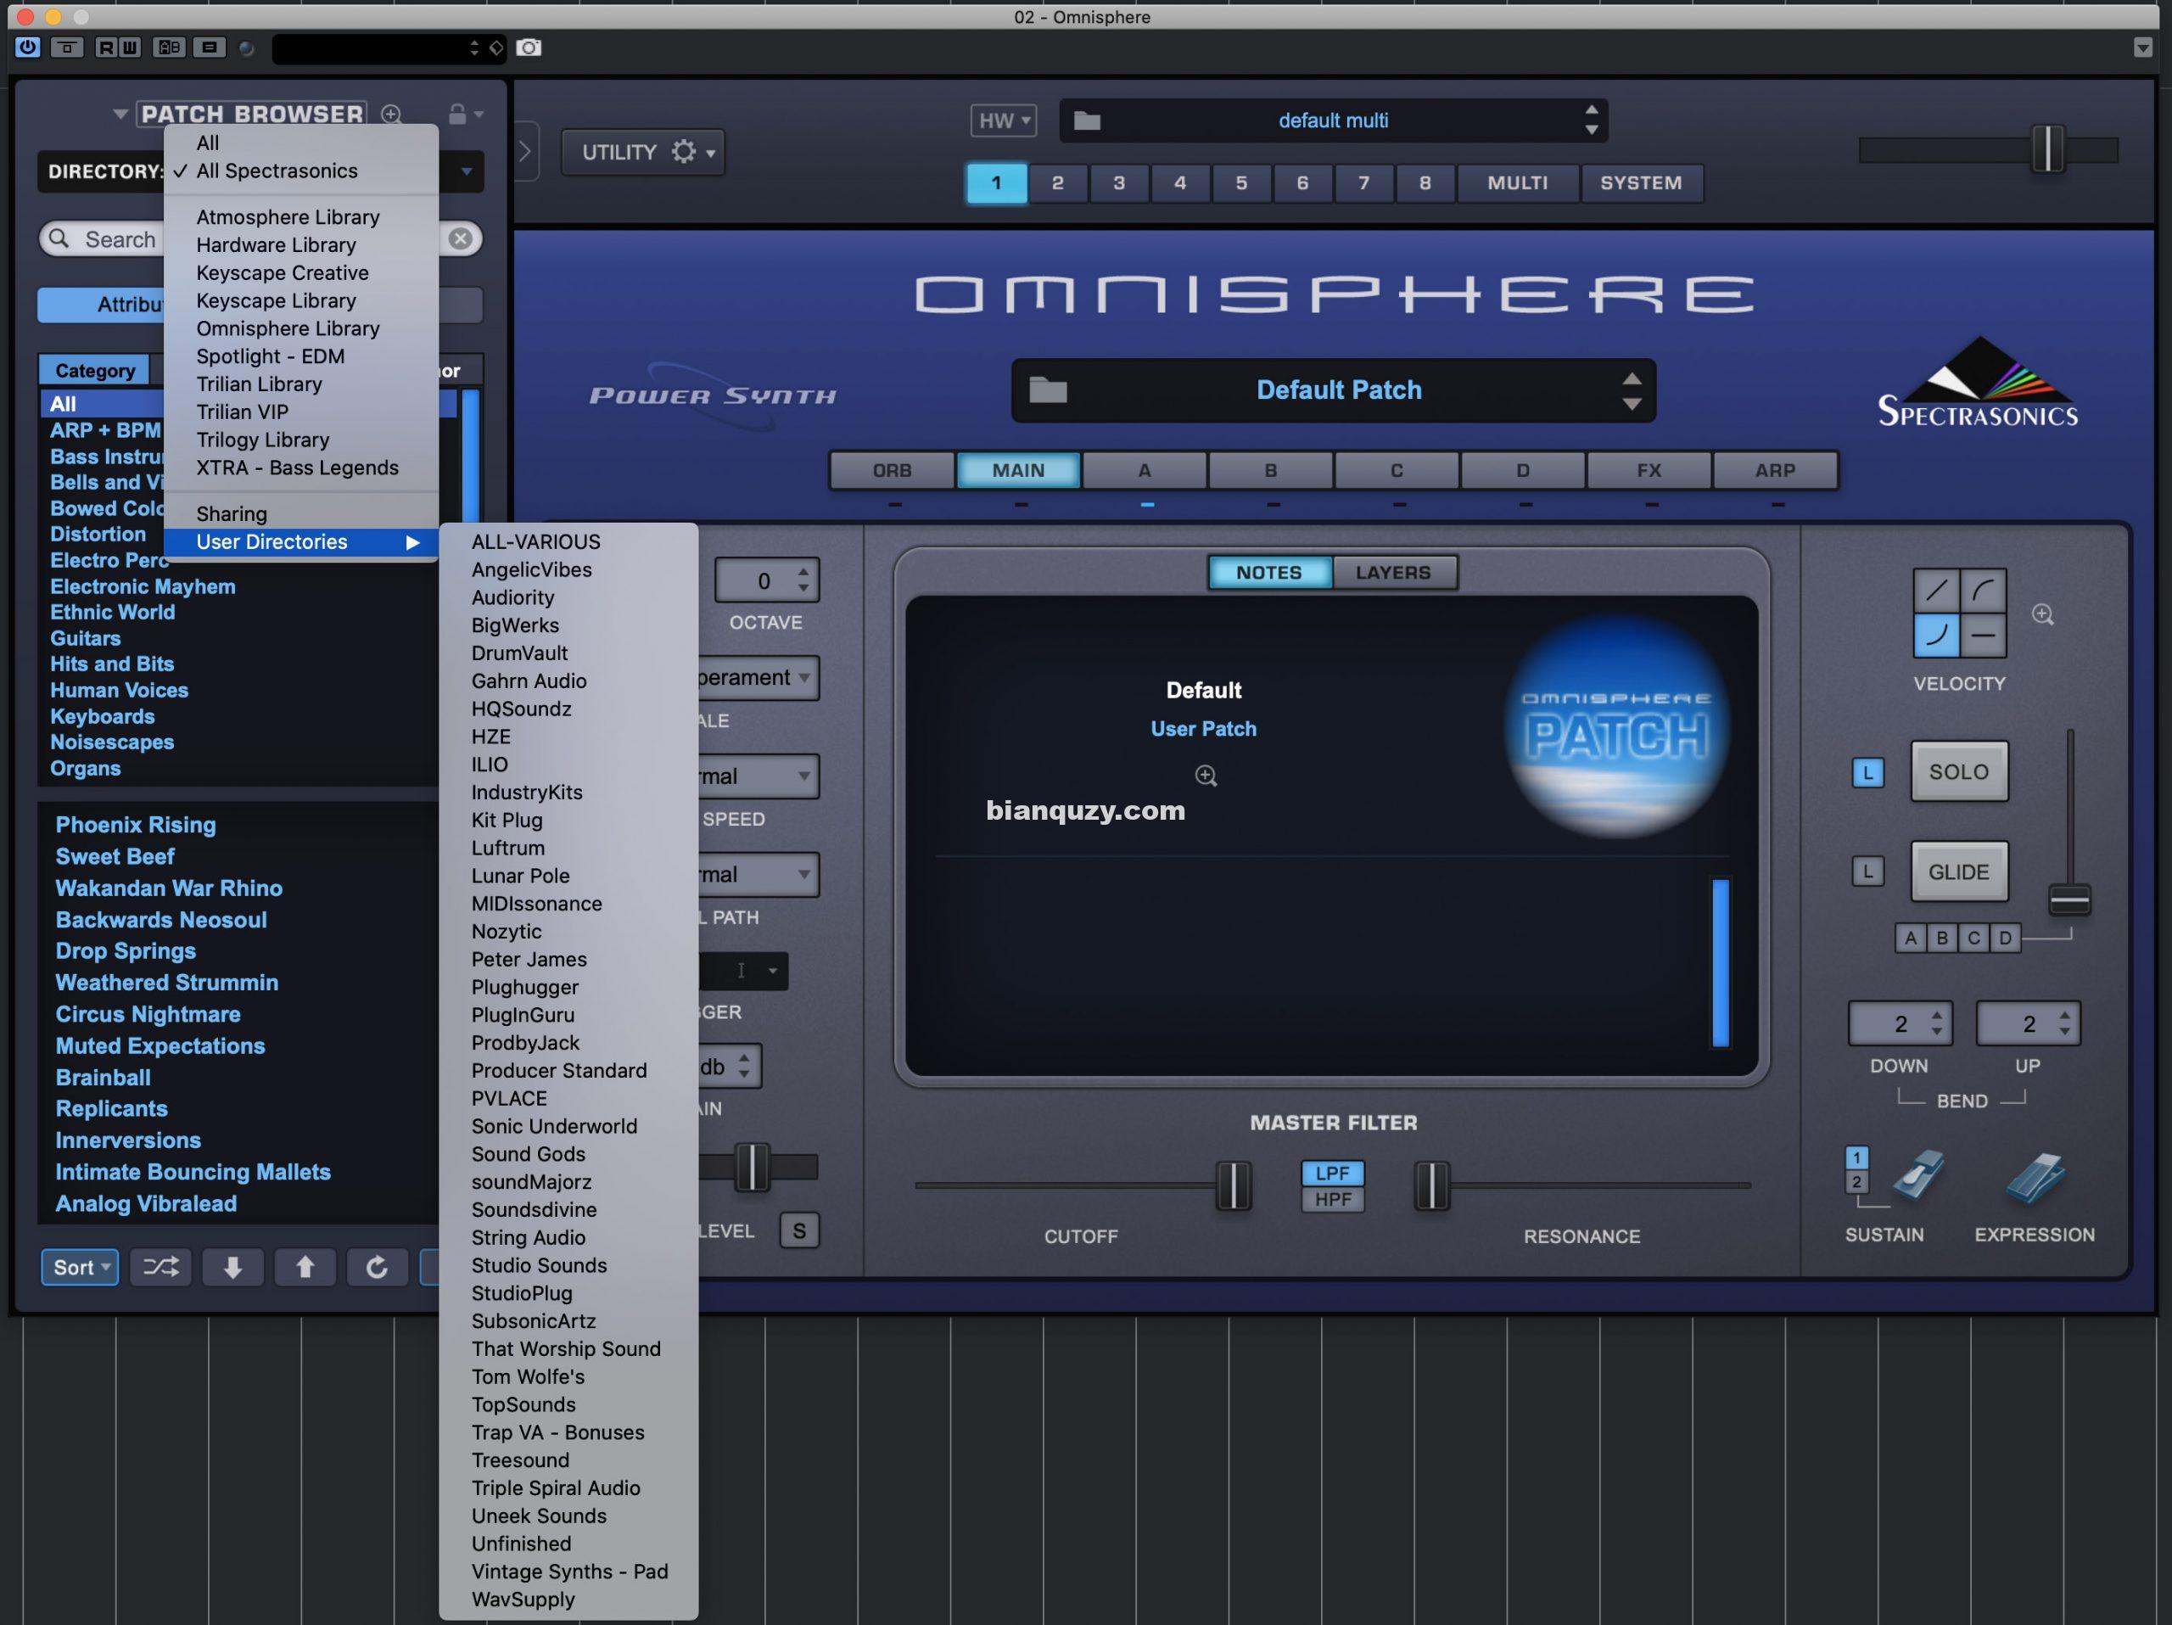
Task: Click the bend UP value stepper
Action: coord(2064,1024)
